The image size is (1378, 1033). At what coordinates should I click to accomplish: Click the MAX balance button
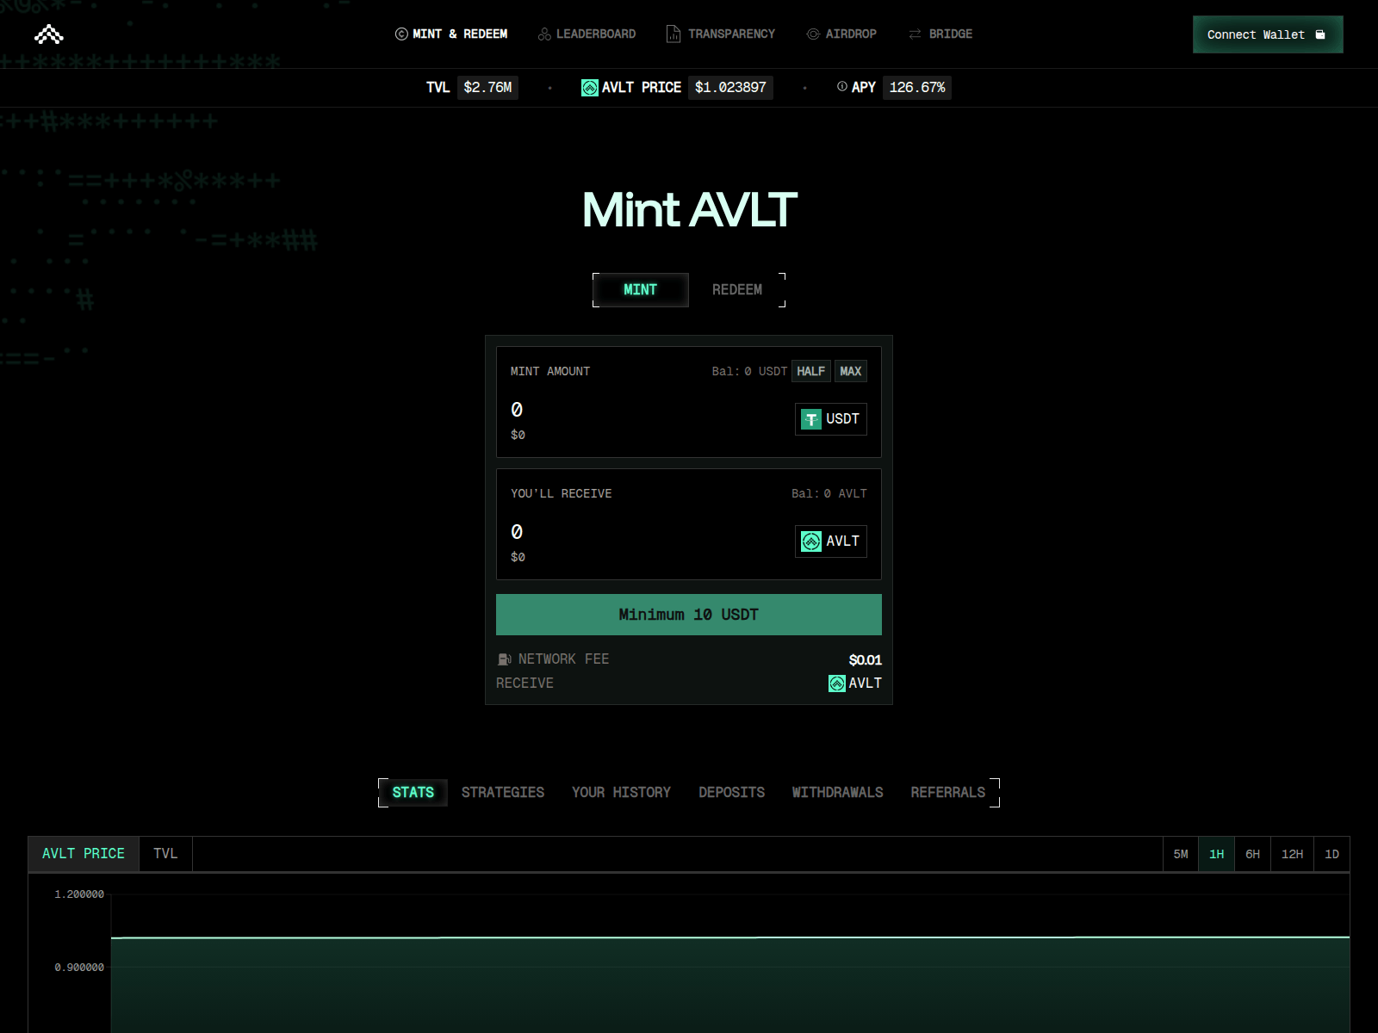coord(851,371)
